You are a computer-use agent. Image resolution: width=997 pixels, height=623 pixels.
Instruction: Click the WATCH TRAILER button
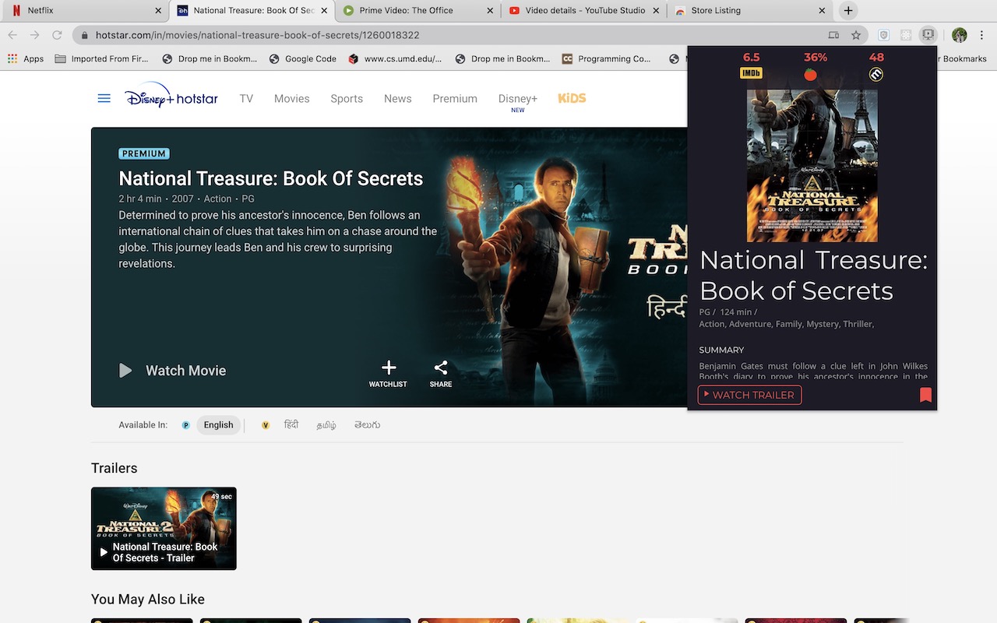click(x=749, y=395)
